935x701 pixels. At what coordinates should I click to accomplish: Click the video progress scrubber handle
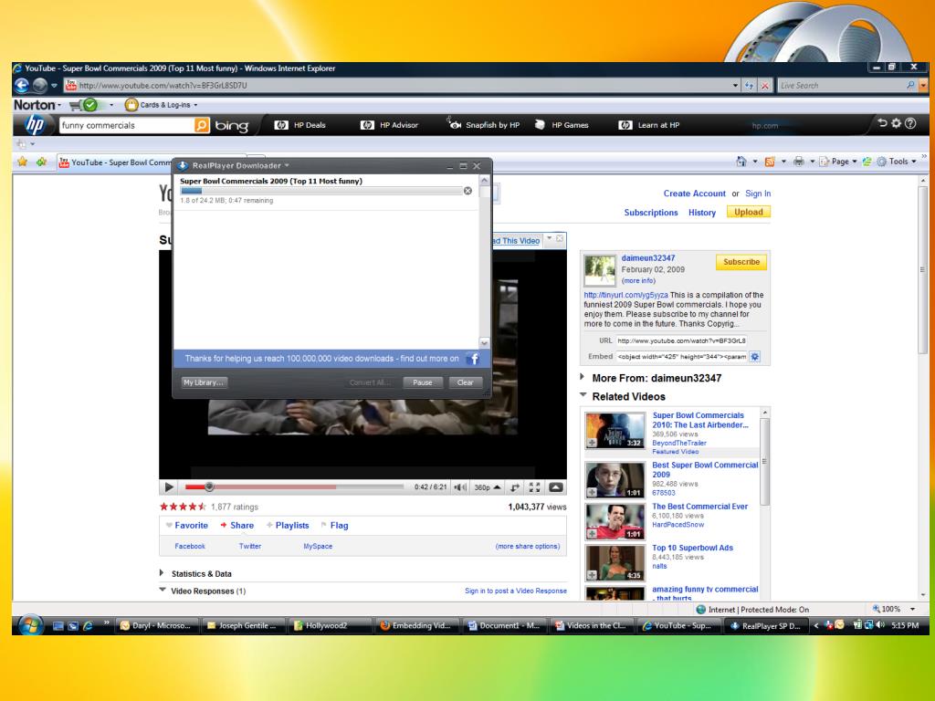click(209, 487)
